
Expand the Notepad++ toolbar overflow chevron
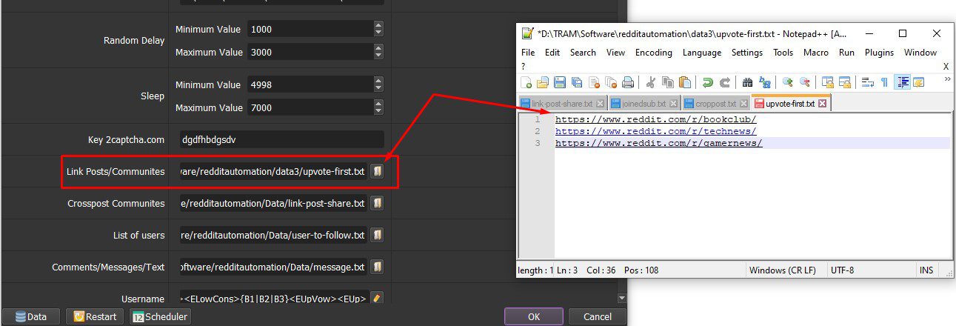point(947,79)
